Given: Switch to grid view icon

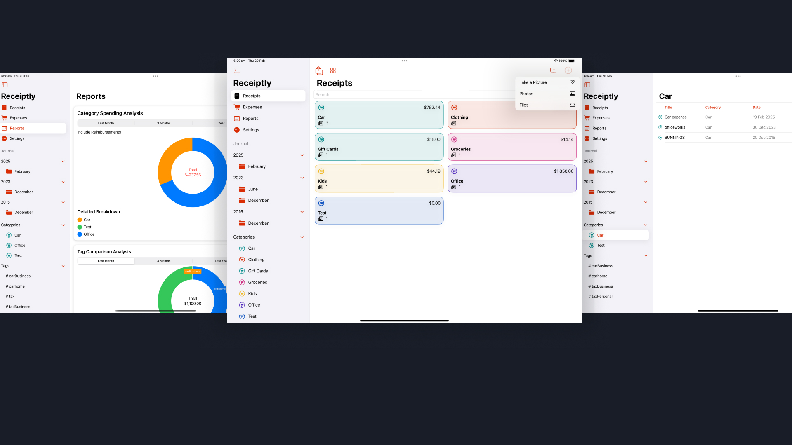Looking at the screenshot, I should 333,70.
